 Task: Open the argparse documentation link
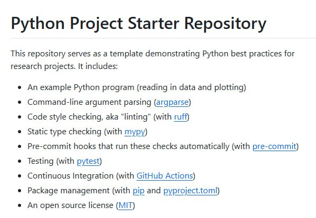tap(173, 102)
